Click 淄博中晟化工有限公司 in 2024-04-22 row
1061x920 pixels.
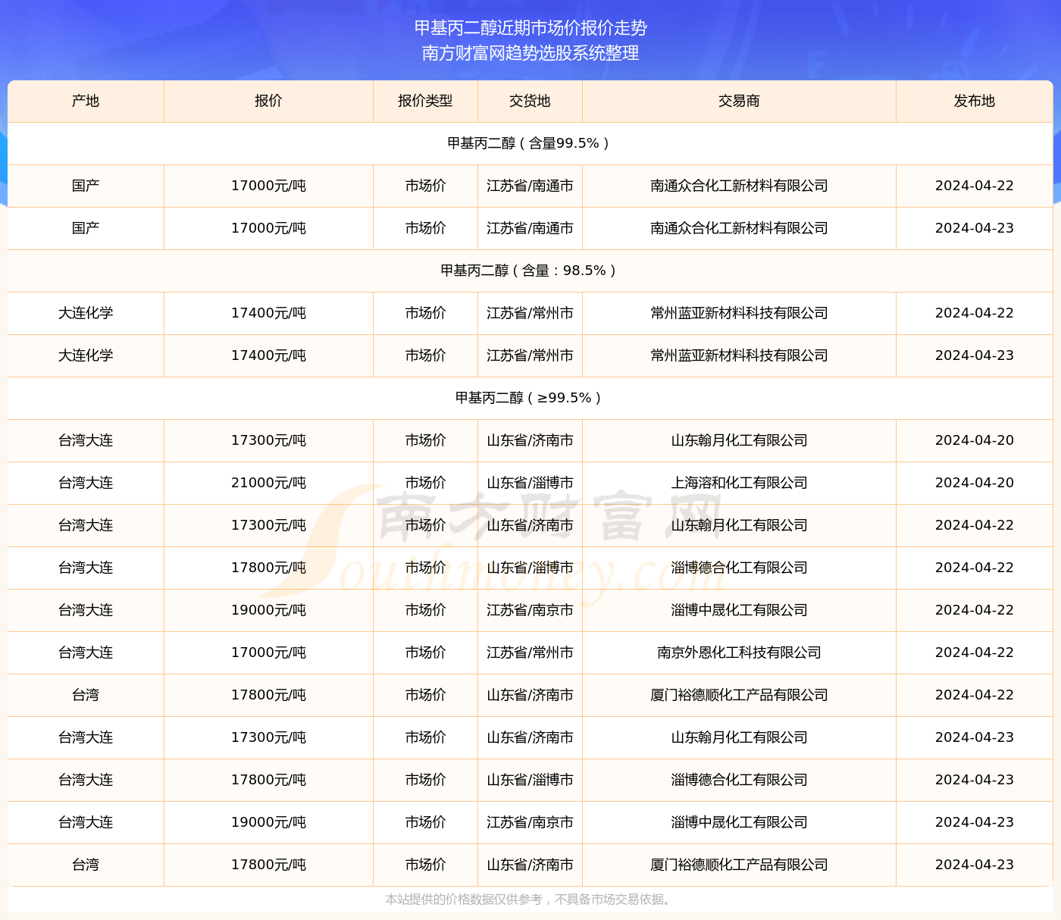click(739, 610)
